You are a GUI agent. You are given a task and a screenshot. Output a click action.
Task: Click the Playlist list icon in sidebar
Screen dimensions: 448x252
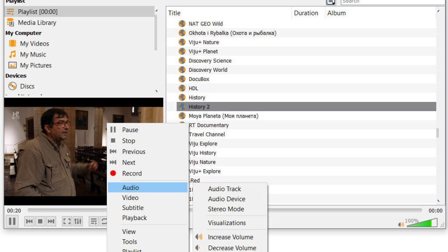pos(10,12)
